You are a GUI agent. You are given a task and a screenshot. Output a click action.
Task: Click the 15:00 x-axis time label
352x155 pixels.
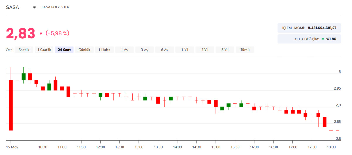pos(216,147)
